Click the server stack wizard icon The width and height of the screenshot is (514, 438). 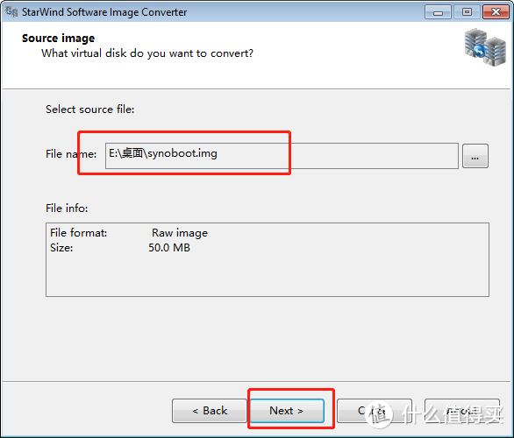click(485, 47)
